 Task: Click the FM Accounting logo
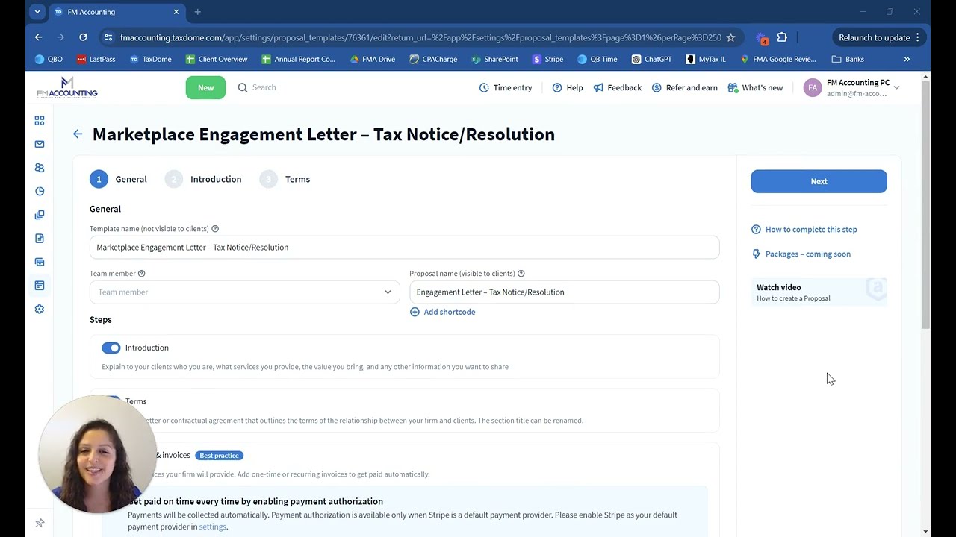(67, 87)
